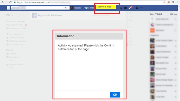
Task: Click the comment icon beside Comentários
Action: (x=7, y=57)
